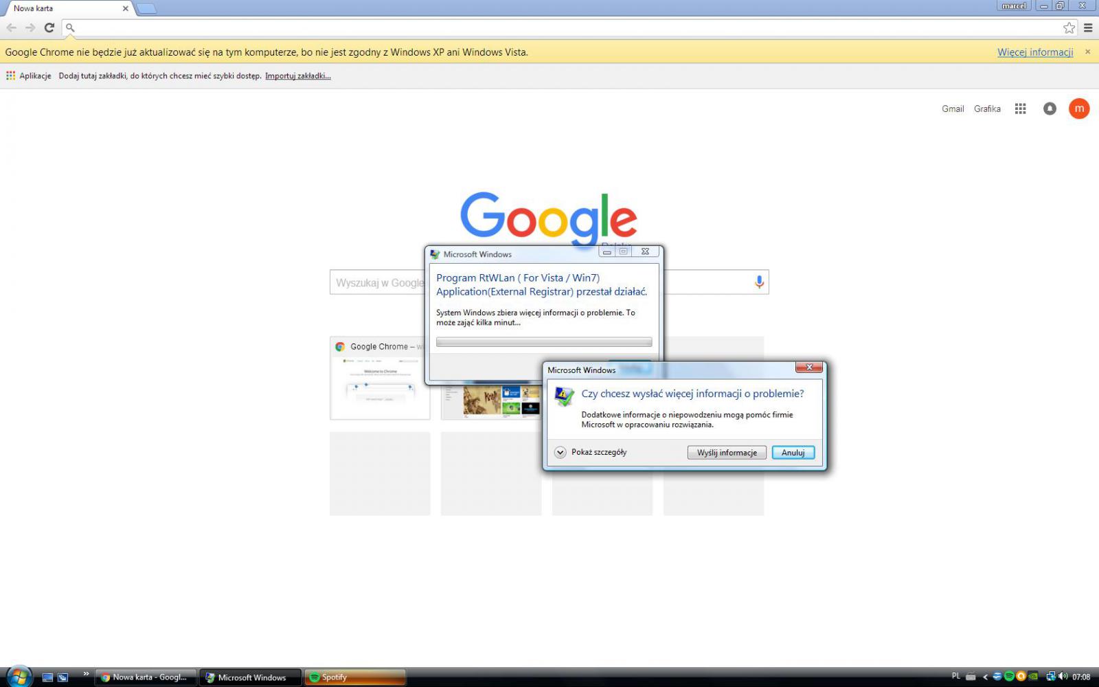Click the network tray icon
1099x687 pixels.
click(x=1050, y=677)
